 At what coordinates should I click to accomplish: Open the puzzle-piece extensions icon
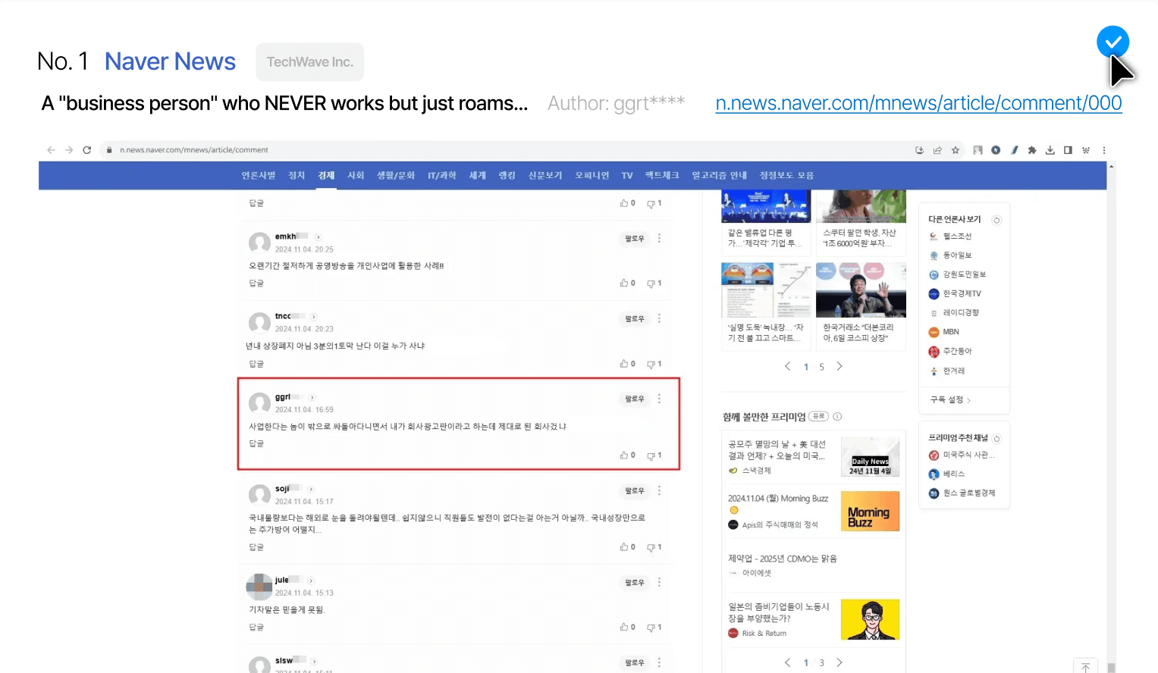point(1032,150)
